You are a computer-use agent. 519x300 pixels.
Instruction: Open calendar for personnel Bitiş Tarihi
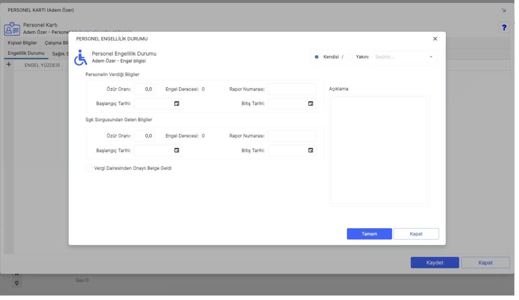point(311,104)
